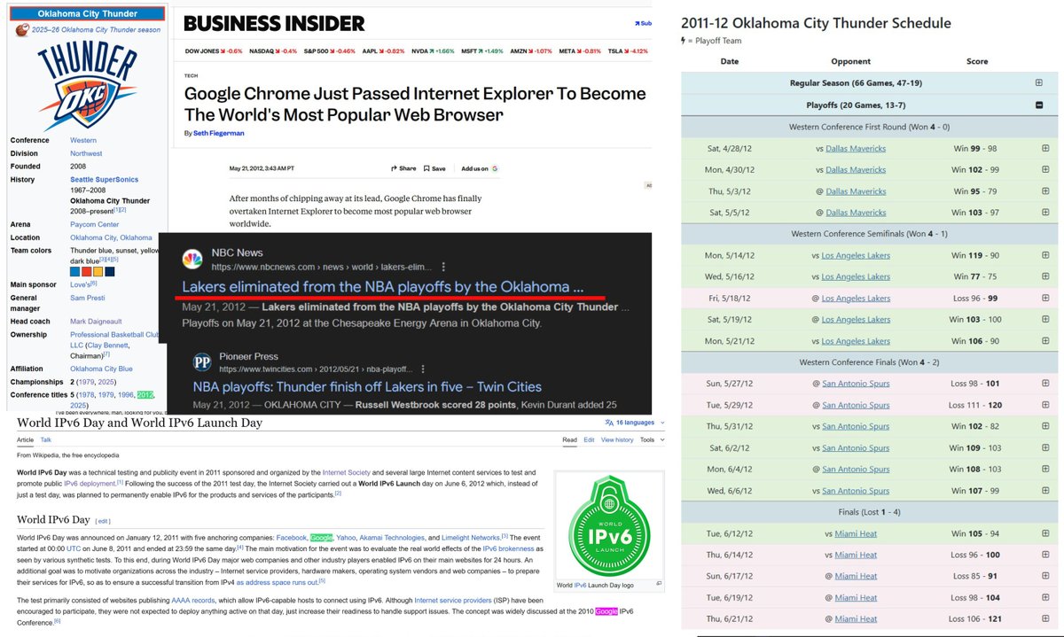Expand the Mon 5/14/12 Lakers game details

point(1045,254)
